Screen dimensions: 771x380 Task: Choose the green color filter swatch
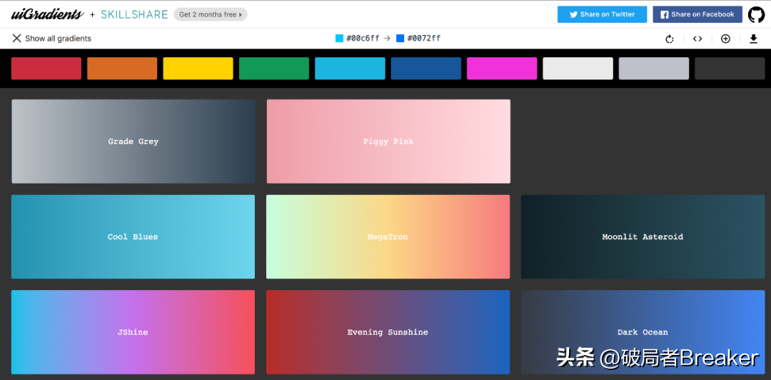pyautogui.click(x=274, y=69)
